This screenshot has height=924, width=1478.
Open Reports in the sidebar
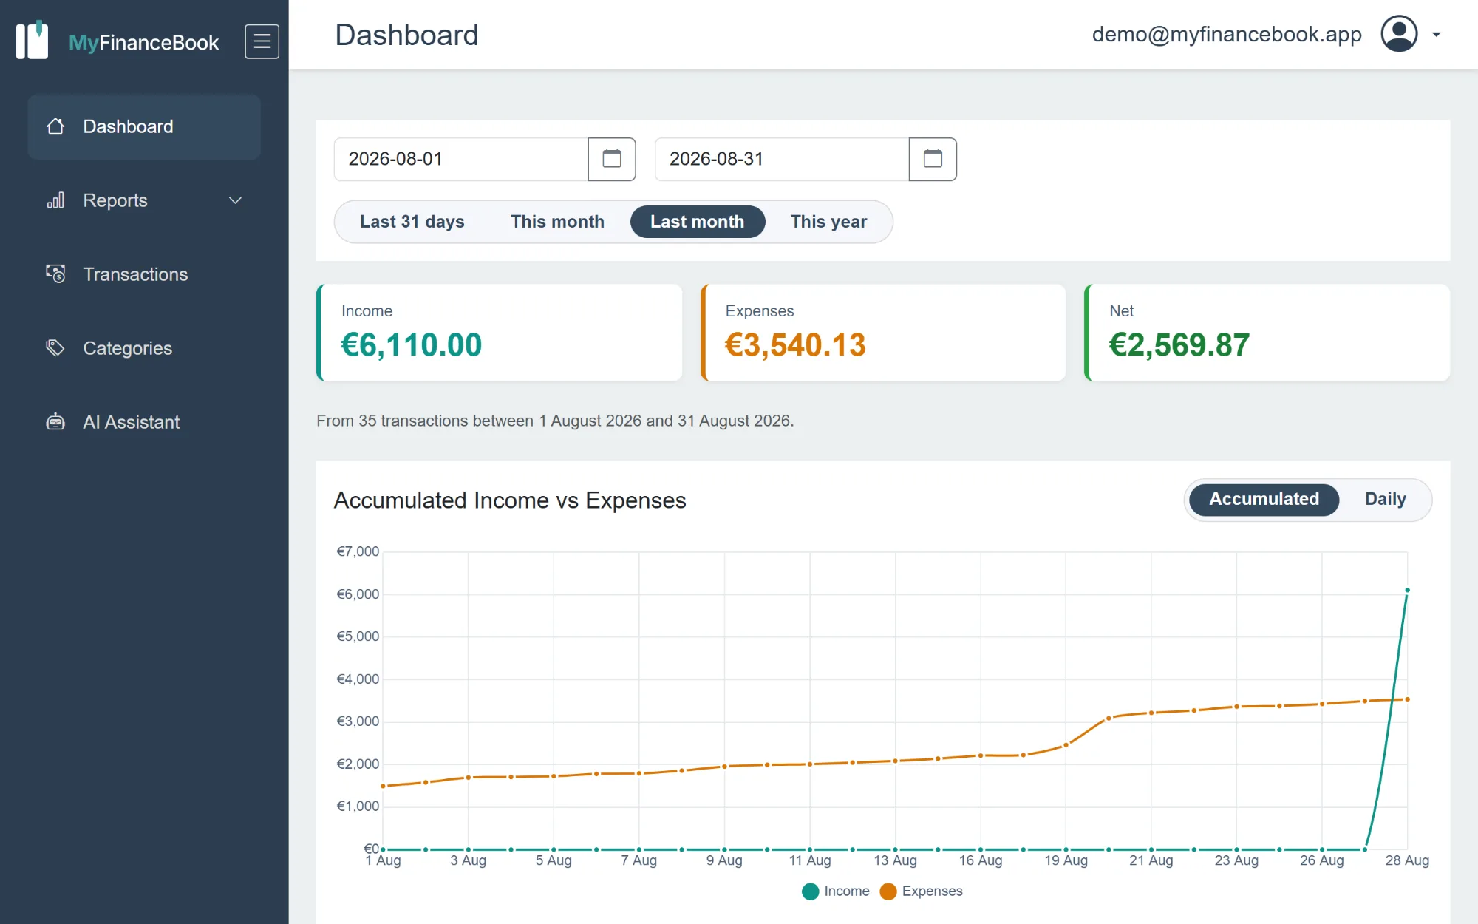144,200
